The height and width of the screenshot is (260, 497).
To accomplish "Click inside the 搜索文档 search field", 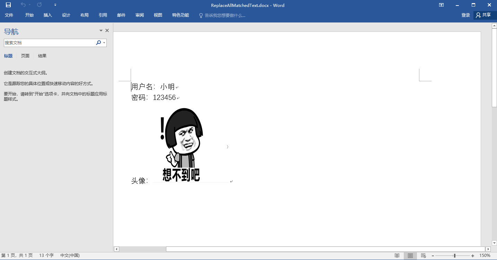I will [49, 43].
